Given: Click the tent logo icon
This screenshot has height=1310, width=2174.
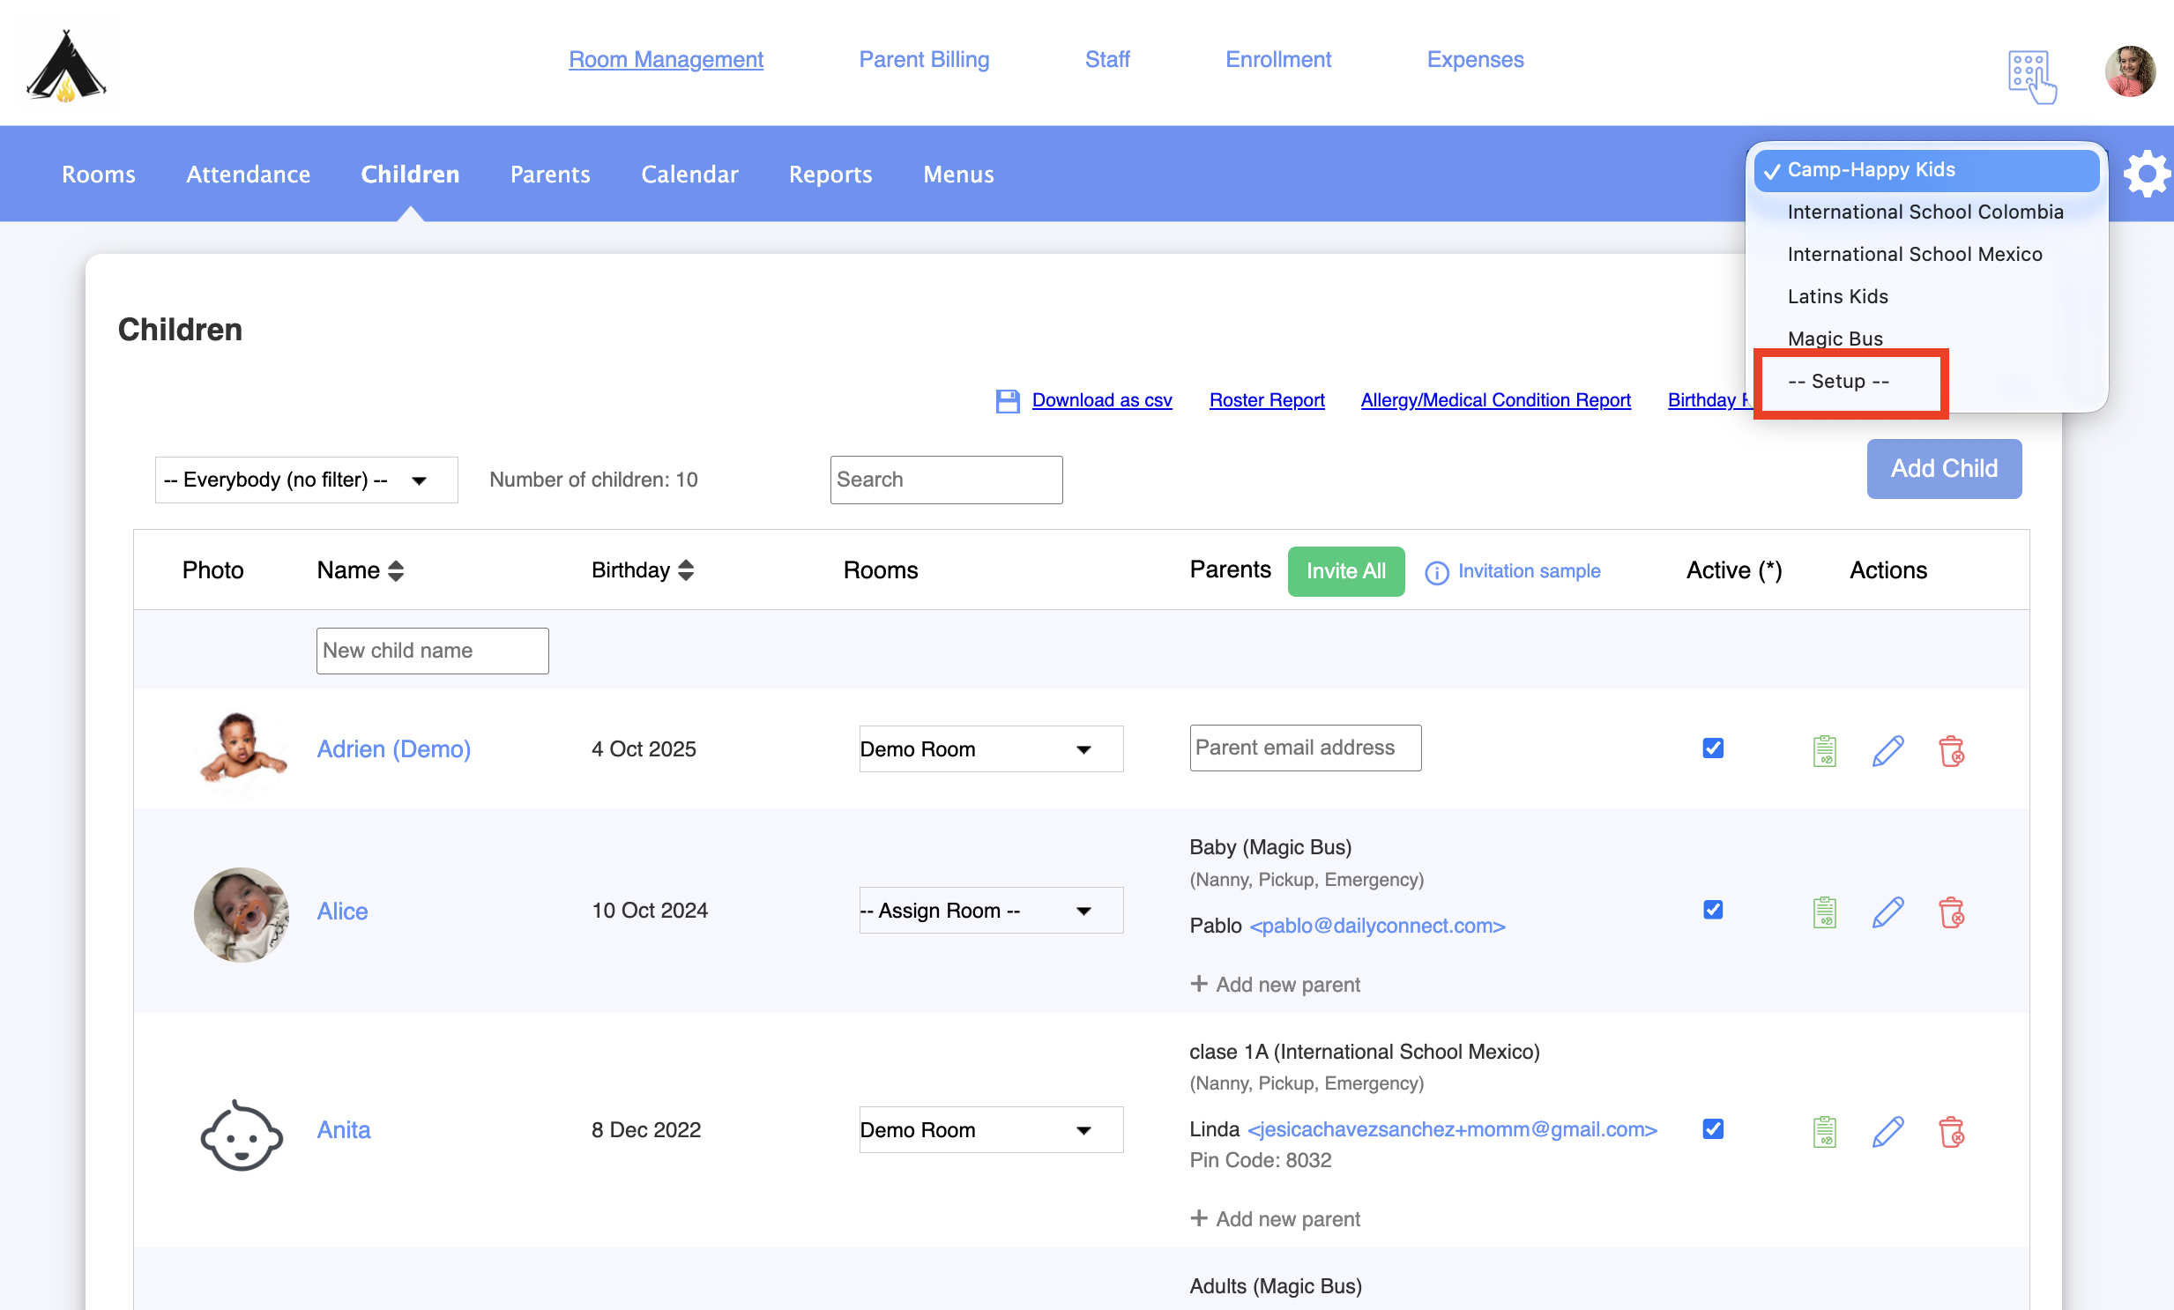Looking at the screenshot, I should coord(66,66).
